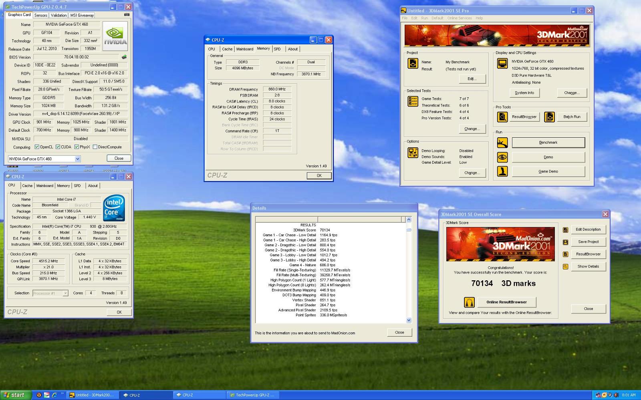
Task: Toggle the OpenCL checkbox
Action: pyautogui.click(x=37, y=147)
